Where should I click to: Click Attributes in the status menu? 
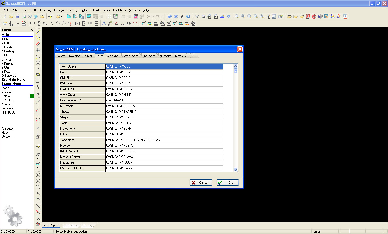tap(8, 129)
